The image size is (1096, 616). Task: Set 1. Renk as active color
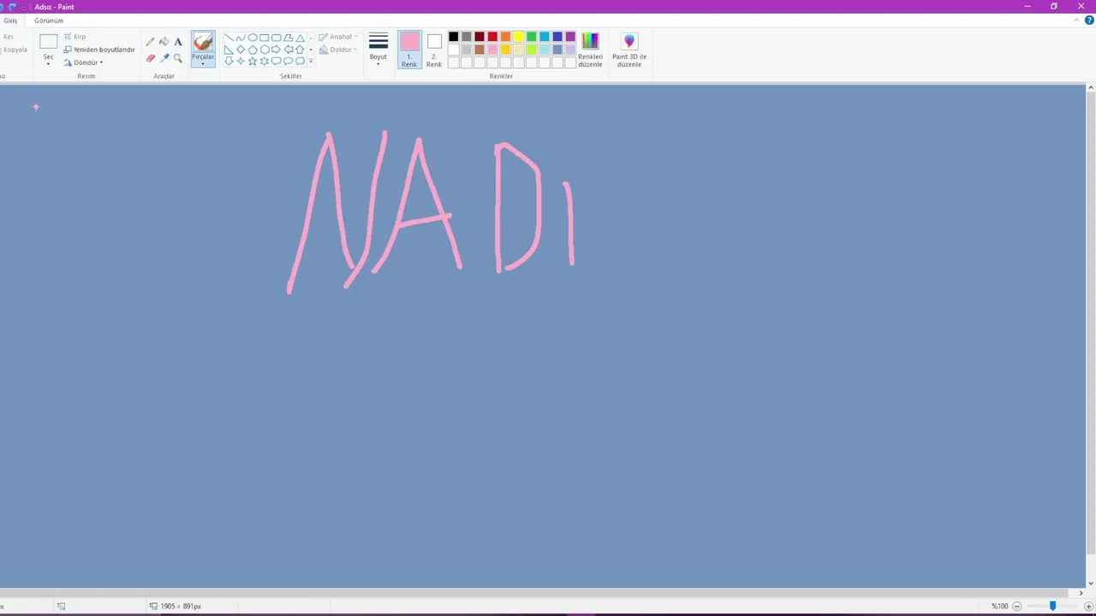(x=409, y=50)
